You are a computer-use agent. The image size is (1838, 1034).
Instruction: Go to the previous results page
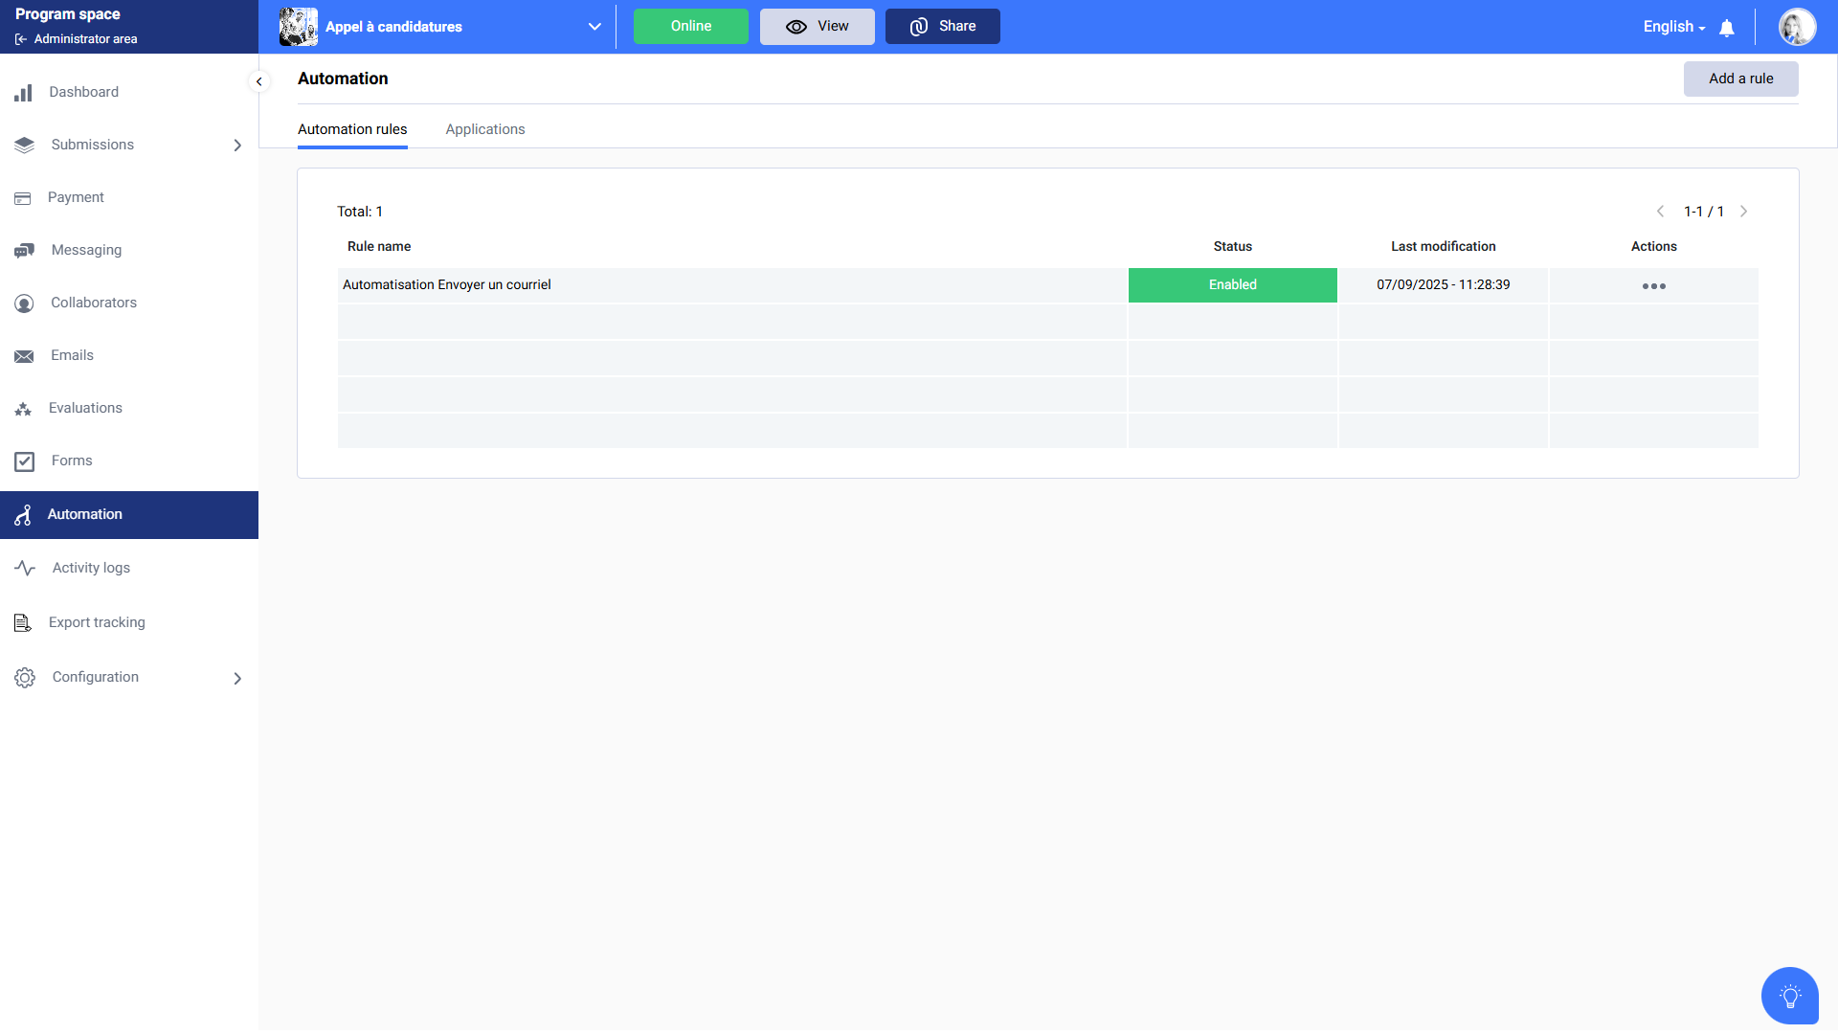1661,212
